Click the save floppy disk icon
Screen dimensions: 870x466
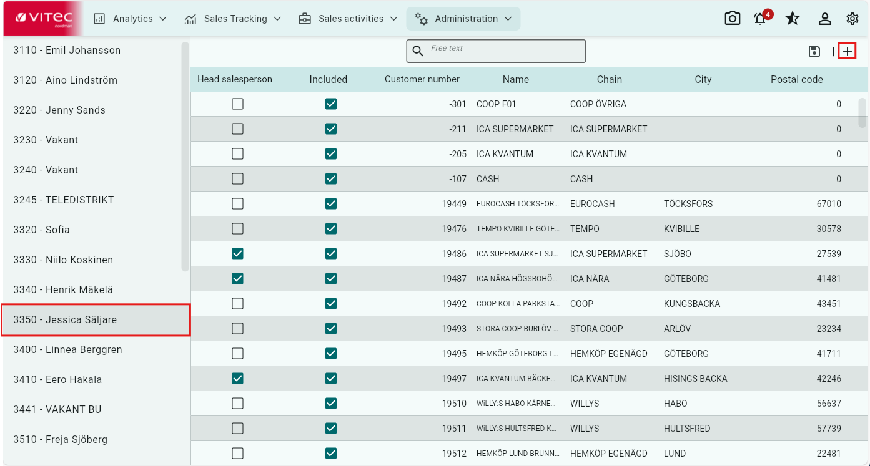click(814, 51)
